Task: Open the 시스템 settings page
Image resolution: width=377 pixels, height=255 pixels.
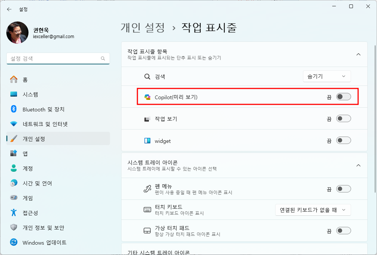Action: pos(58,94)
